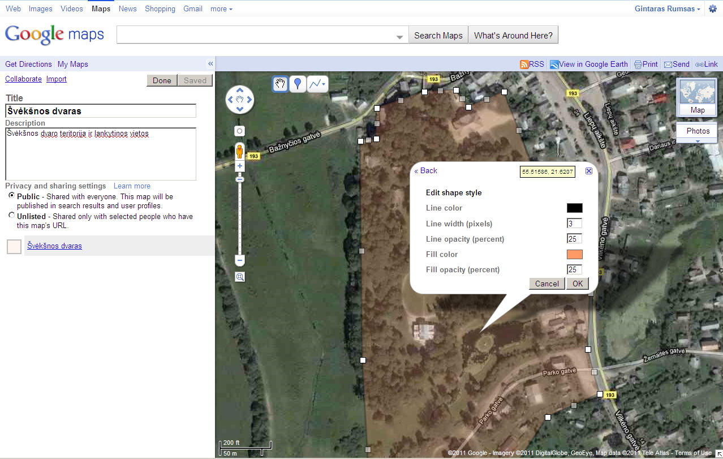Open the orange Fill color swatch
The image size is (723, 459).
574,255
